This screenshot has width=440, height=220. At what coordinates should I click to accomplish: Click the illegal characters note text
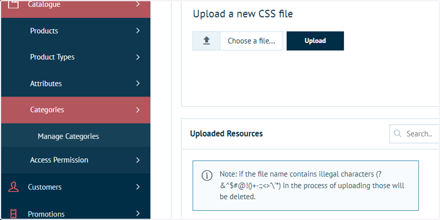[312, 185]
